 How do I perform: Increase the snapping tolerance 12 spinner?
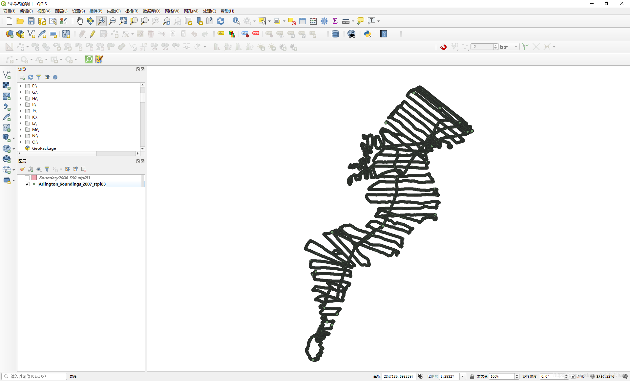tap(495, 45)
